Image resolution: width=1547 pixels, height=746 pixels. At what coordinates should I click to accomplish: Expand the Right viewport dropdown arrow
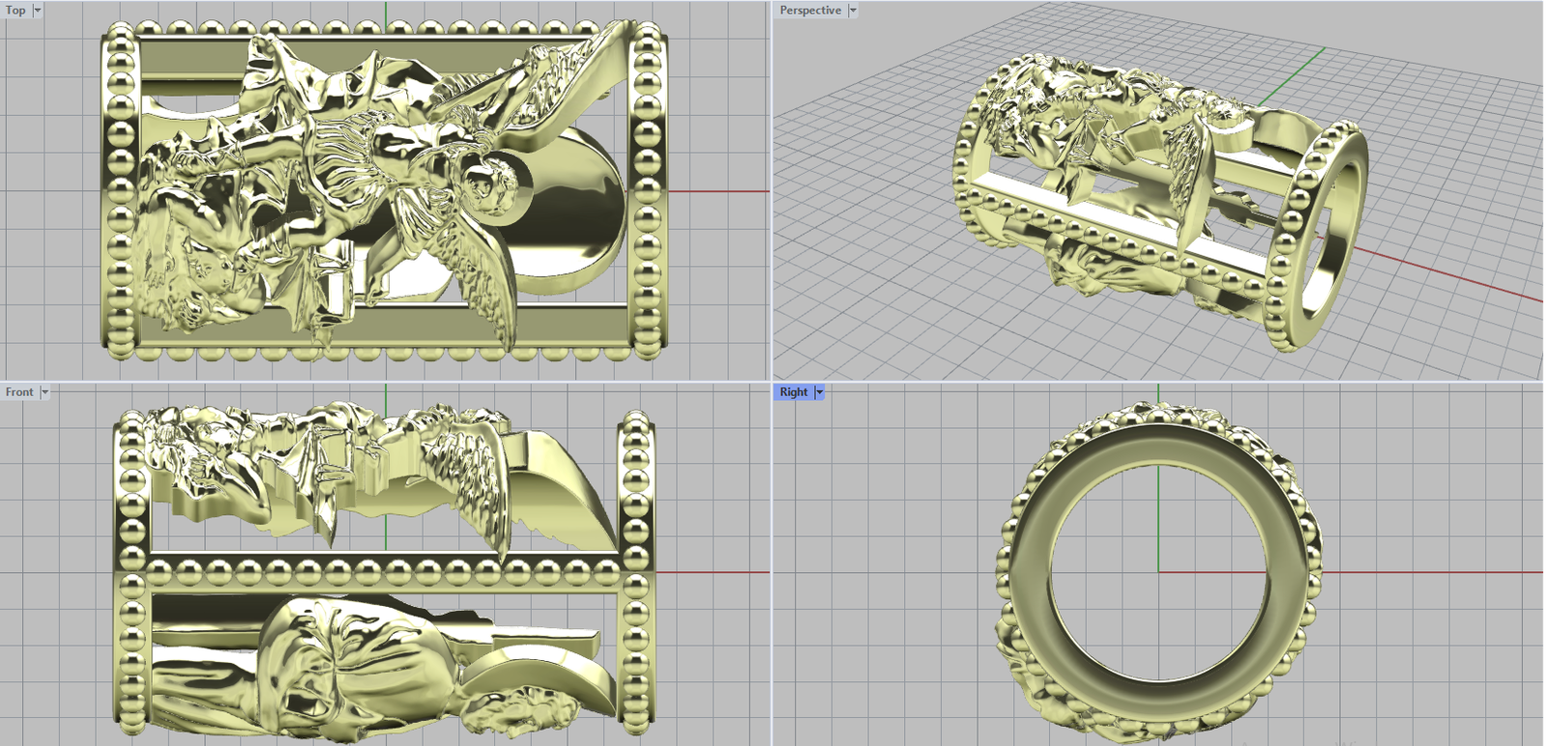(x=819, y=392)
